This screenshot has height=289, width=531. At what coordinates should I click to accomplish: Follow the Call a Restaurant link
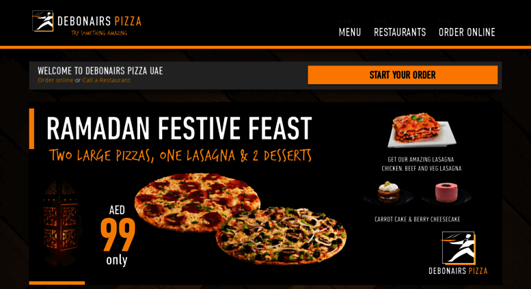pyautogui.click(x=107, y=80)
